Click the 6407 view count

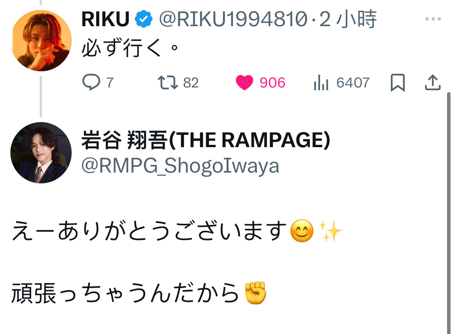[353, 83]
